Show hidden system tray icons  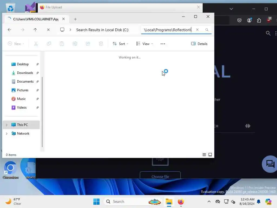click(209, 201)
